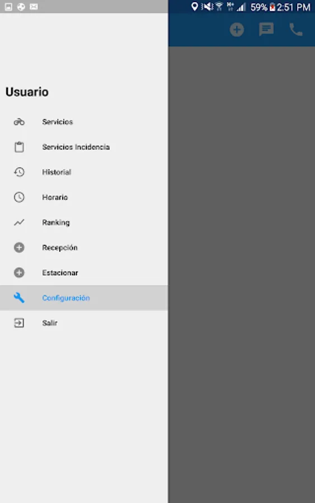This screenshot has width=315, height=503.
Task: Open the chat message icon in toolbar
Action: click(266, 30)
